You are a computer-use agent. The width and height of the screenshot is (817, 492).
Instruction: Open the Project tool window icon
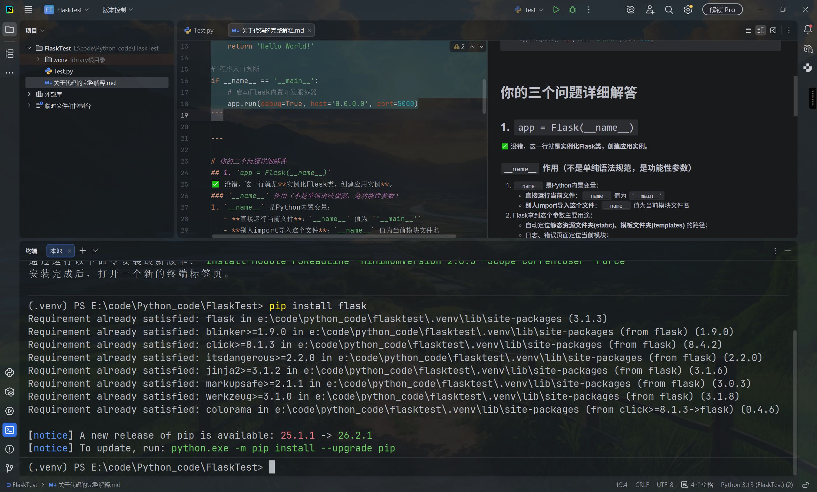(10, 30)
